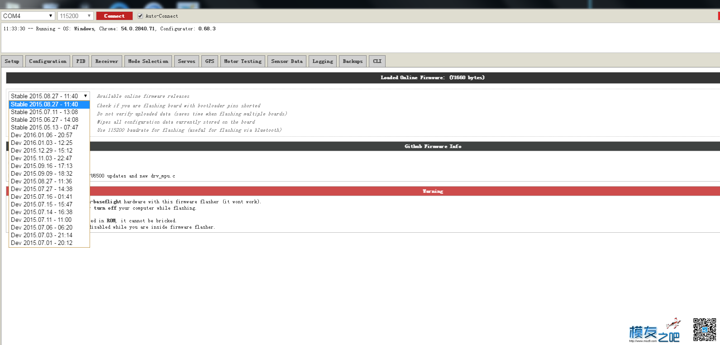Pick Dev 2015.07.11 - 11:00 release
Image resolution: width=720 pixels, height=345 pixels.
tap(49, 220)
